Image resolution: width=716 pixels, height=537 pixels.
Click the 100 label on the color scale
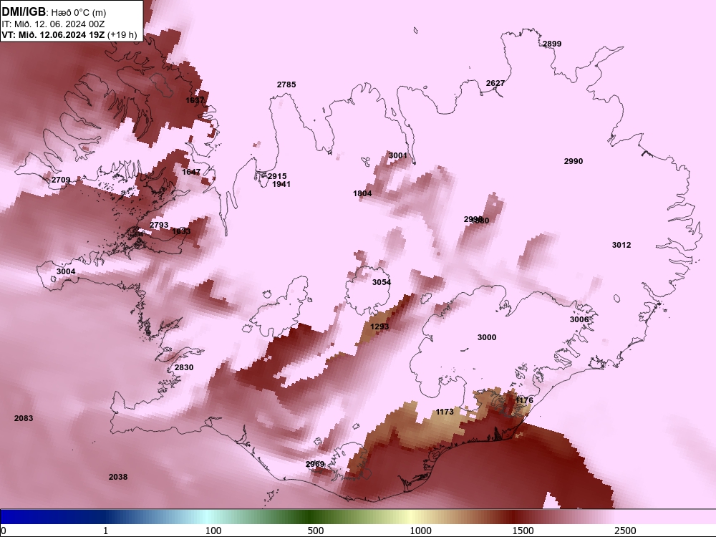tap(213, 531)
